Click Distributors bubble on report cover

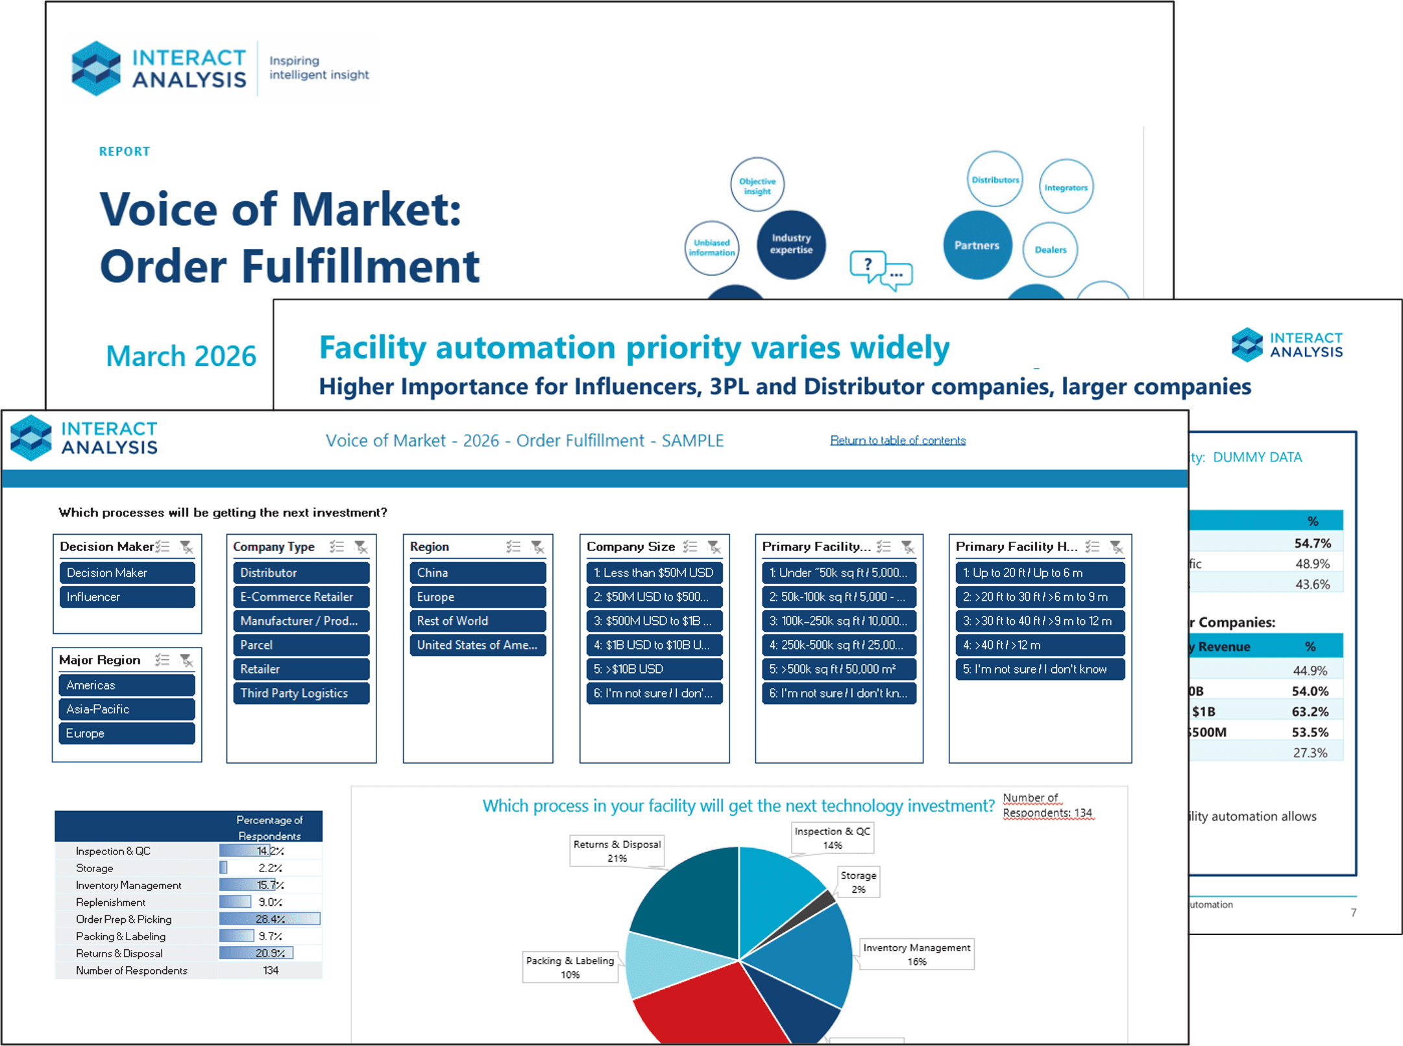[995, 179]
